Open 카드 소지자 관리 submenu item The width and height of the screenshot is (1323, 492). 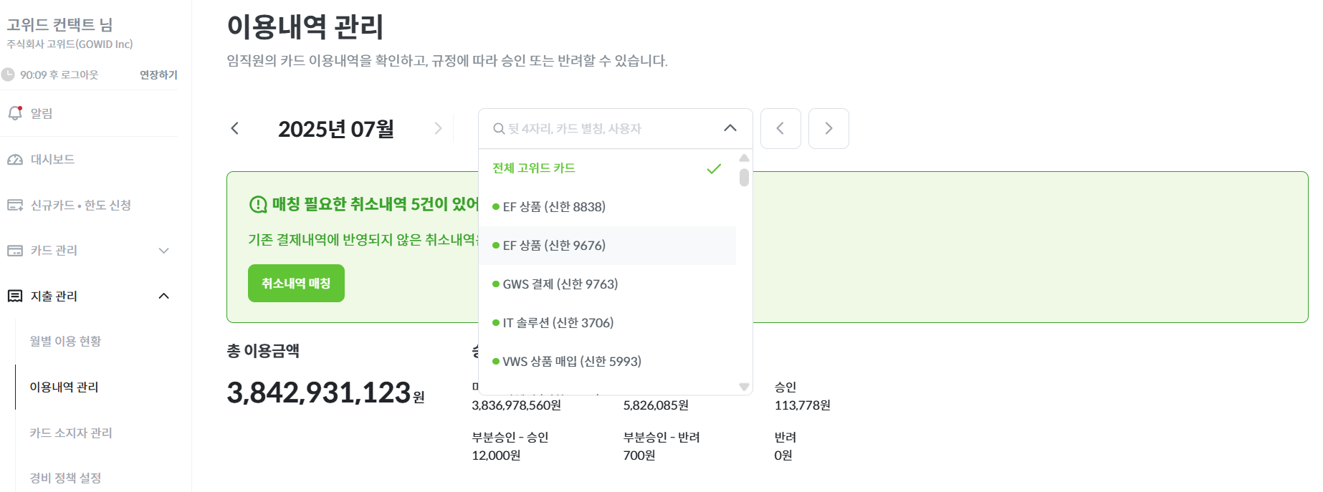pyautogui.click(x=71, y=433)
